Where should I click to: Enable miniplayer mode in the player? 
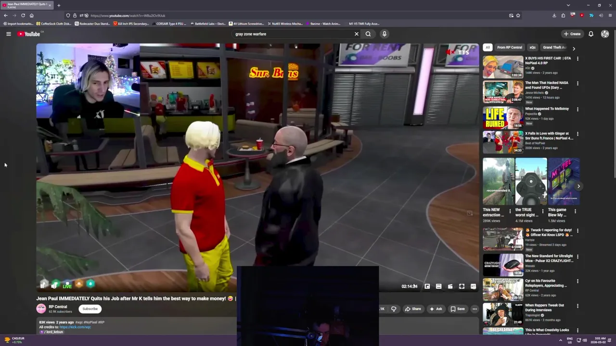(427, 286)
